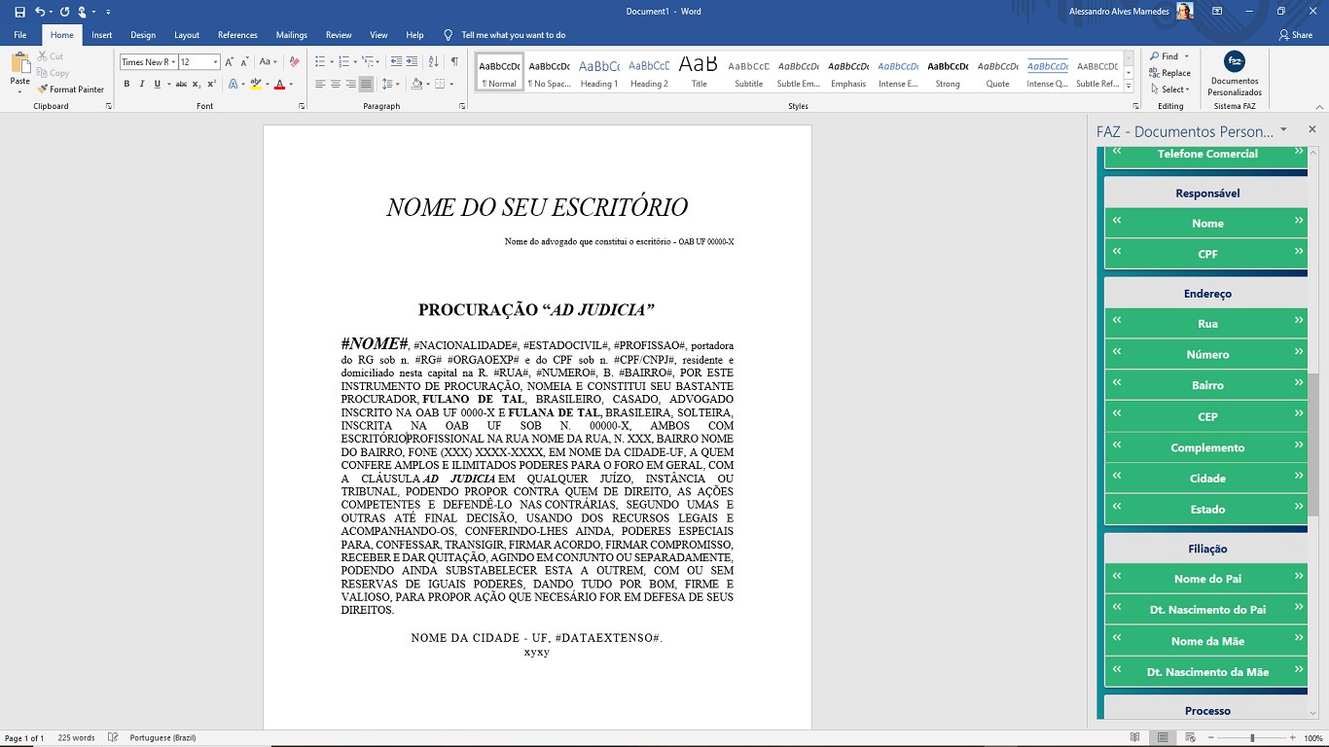Click the zoom slider in status bar
This screenshot has height=747, width=1329.
(x=1252, y=738)
